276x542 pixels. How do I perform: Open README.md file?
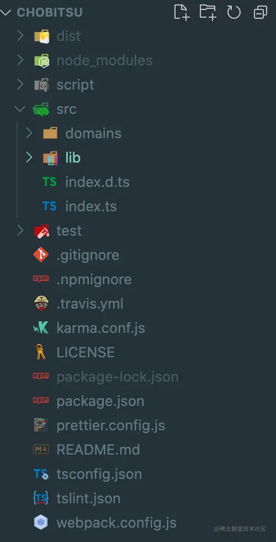(98, 450)
